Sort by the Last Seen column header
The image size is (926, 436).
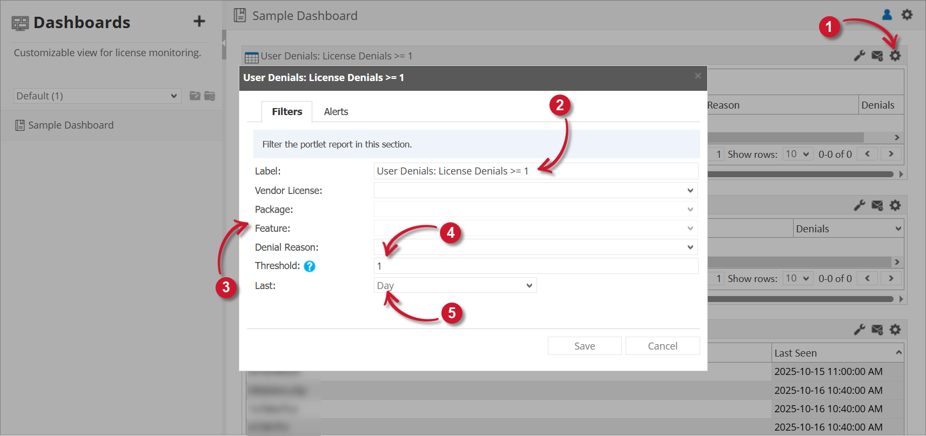tap(837, 353)
